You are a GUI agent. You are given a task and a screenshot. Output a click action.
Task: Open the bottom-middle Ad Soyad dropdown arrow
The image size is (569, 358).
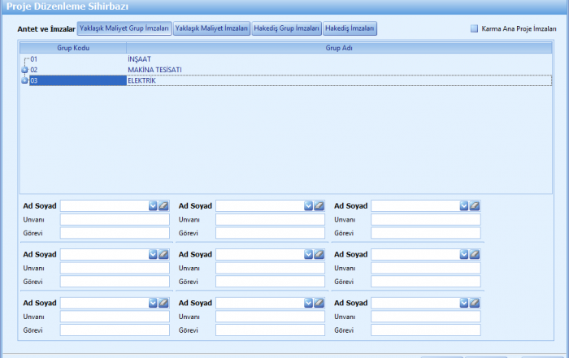click(308, 303)
